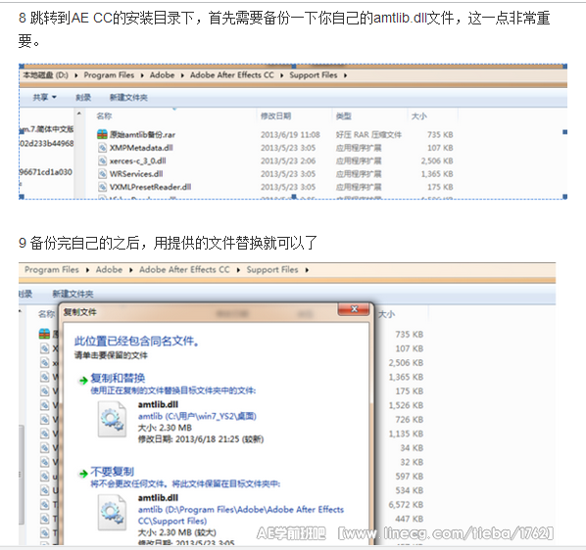
Task: Click the dll icon beside the 107 KB row in step 9
Action: 45,348
